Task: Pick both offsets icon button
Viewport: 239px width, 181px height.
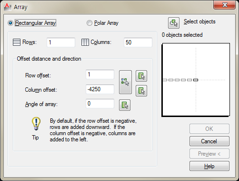Action: pos(125,82)
